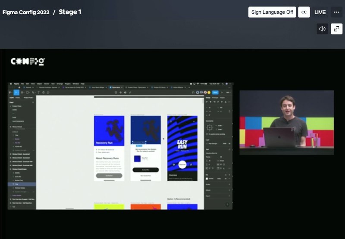
Task: Open horizontal constraint Scale dropdown
Action: [220, 126]
